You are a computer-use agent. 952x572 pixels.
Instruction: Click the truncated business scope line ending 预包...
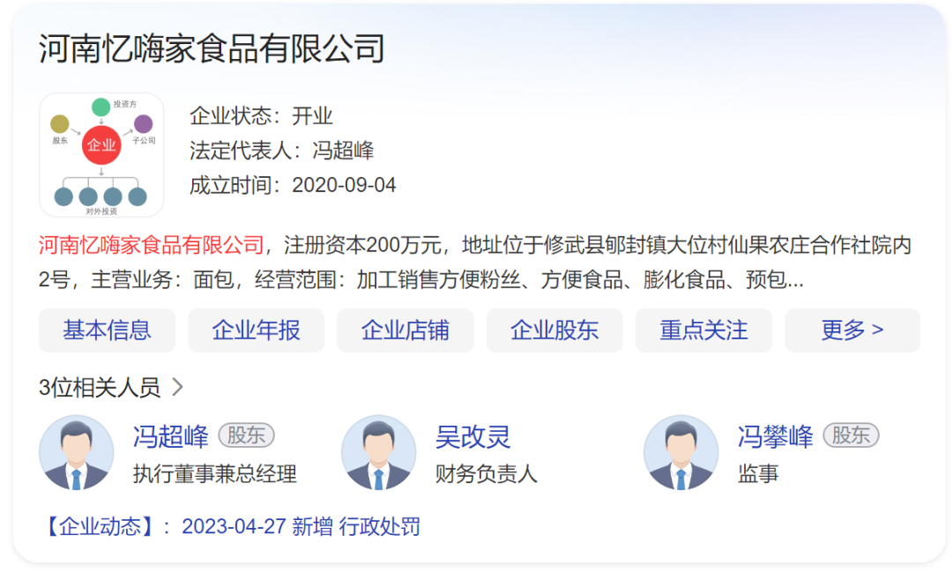421,280
